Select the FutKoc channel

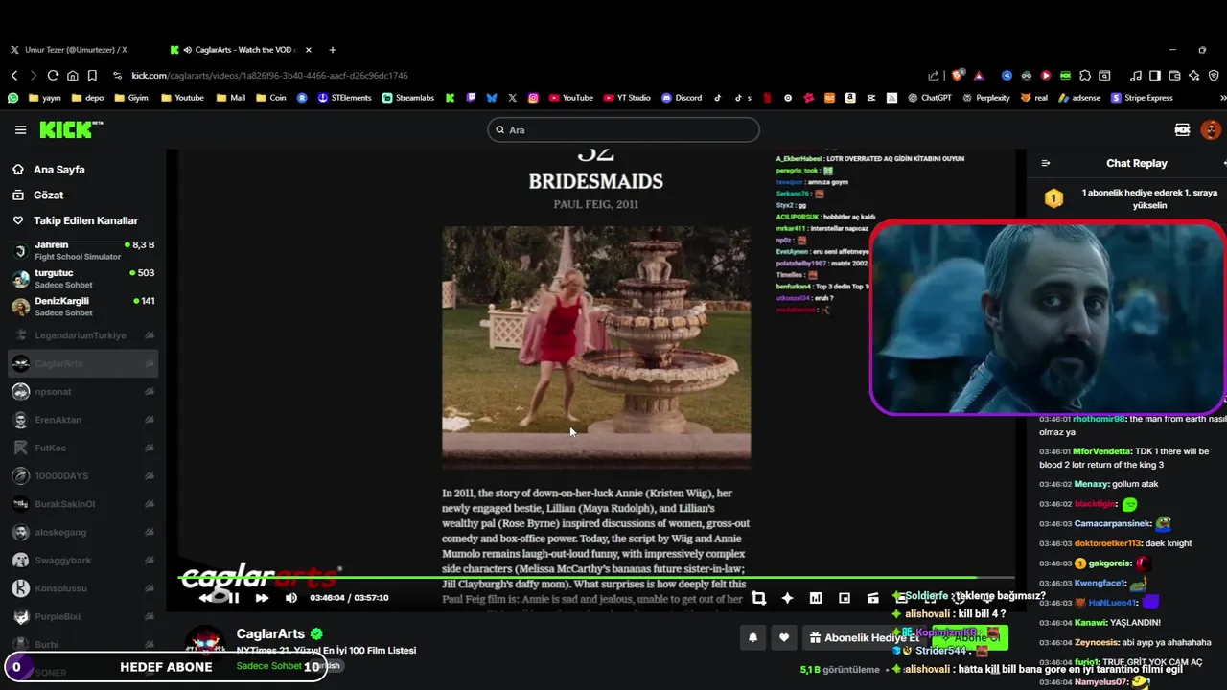coord(82,448)
